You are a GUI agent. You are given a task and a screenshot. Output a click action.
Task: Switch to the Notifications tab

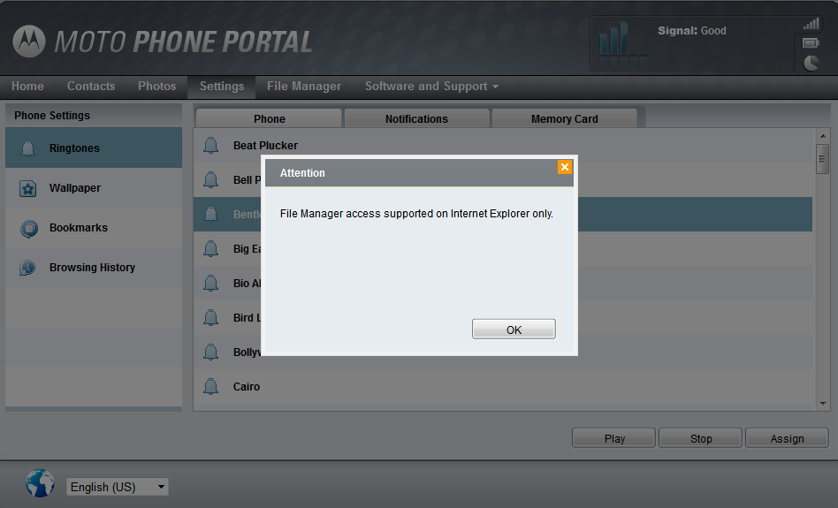(x=416, y=118)
